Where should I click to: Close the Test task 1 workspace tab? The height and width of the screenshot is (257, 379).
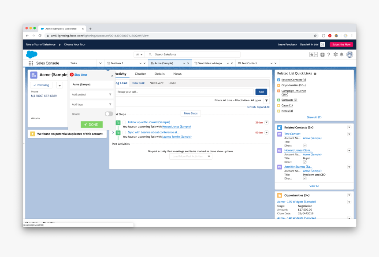coord(145,63)
